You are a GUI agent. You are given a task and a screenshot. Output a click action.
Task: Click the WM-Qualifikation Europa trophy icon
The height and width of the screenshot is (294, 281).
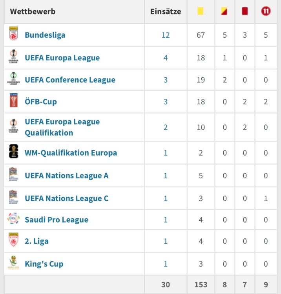coord(13,152)
